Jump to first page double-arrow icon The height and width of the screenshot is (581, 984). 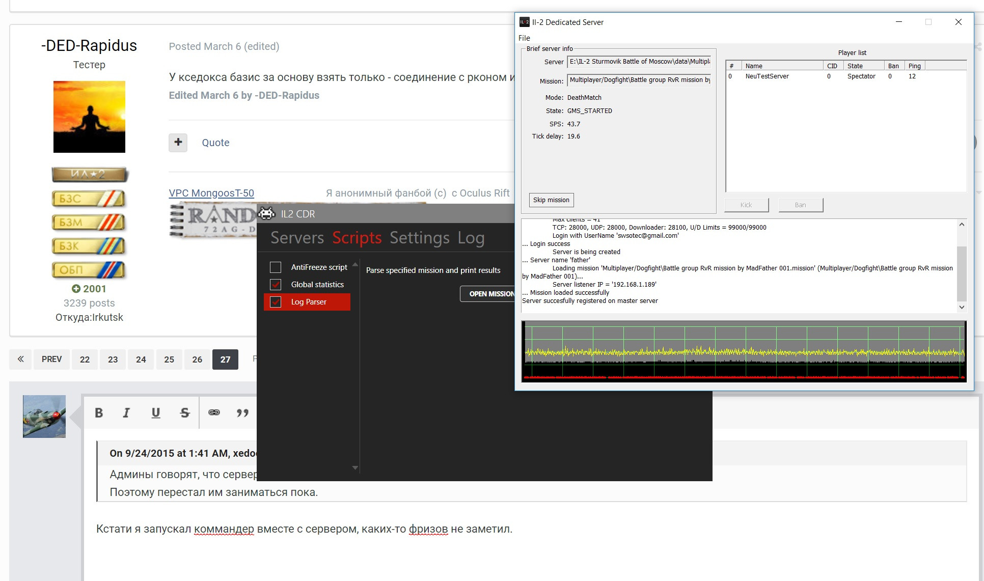20,359
